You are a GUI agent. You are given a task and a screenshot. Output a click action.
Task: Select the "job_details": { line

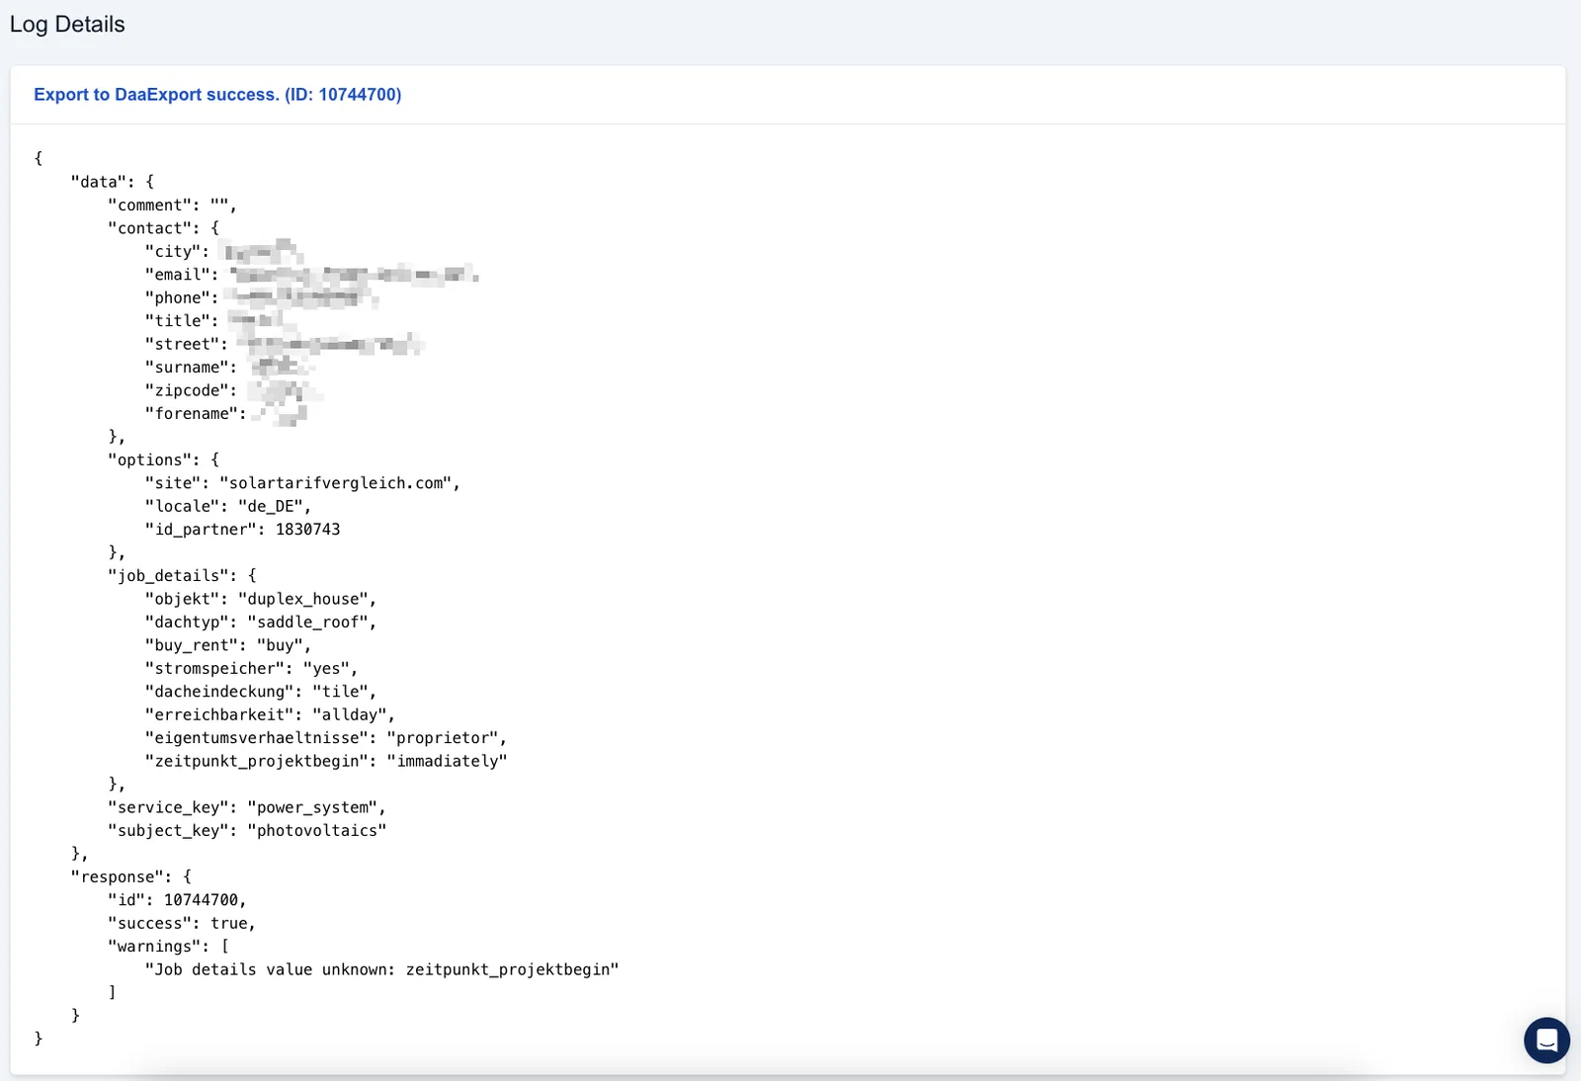tap(182, 576)
